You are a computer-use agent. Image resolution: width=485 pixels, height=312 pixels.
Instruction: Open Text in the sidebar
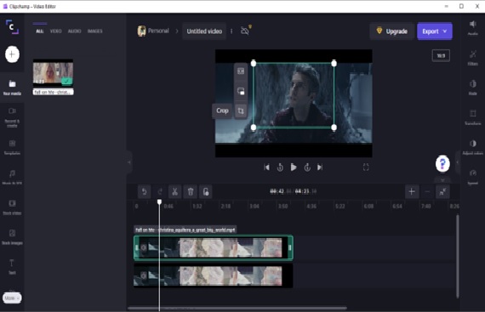pyautogui.click(x=12, y=267)
